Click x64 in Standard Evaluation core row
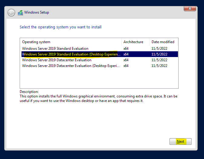 [x=126, y=49]
